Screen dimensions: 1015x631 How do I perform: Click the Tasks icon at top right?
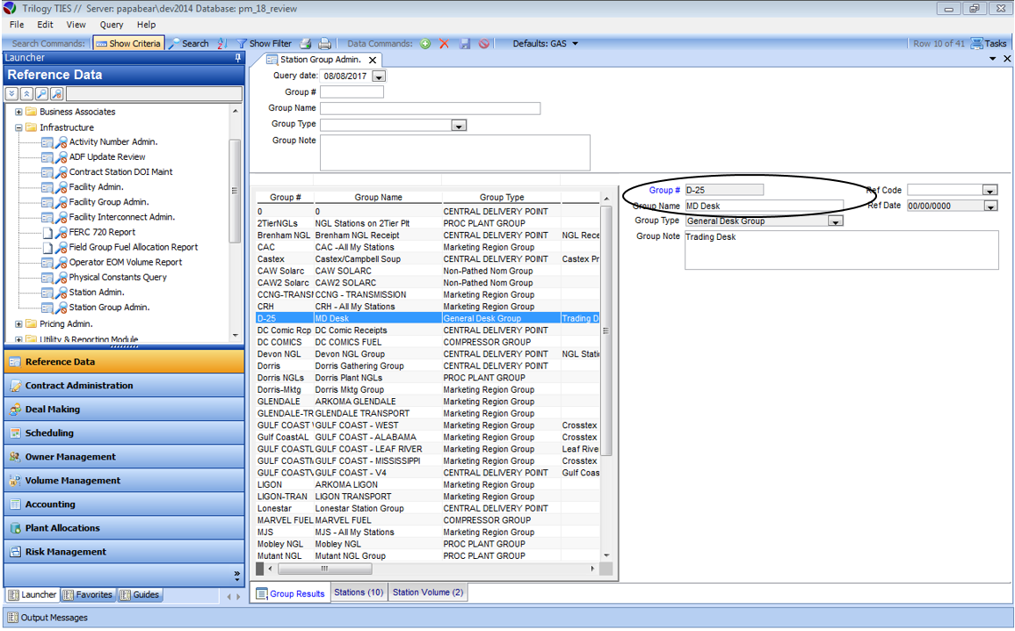tap(988, 44)
